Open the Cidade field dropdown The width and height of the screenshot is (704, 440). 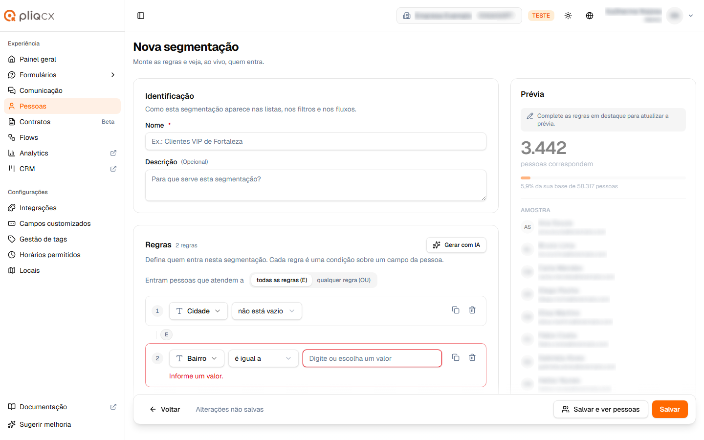(x=198, y=311)
